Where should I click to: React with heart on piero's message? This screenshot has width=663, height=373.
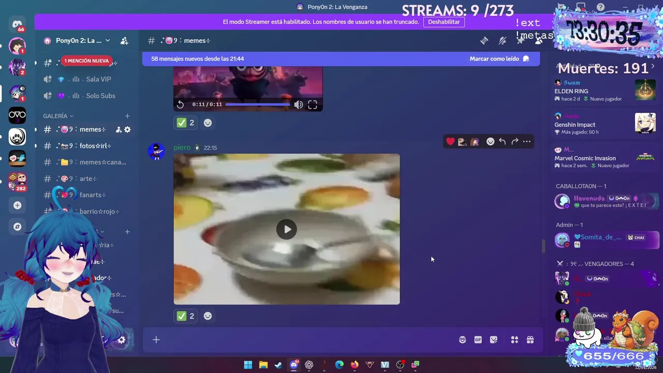point(450,141)
